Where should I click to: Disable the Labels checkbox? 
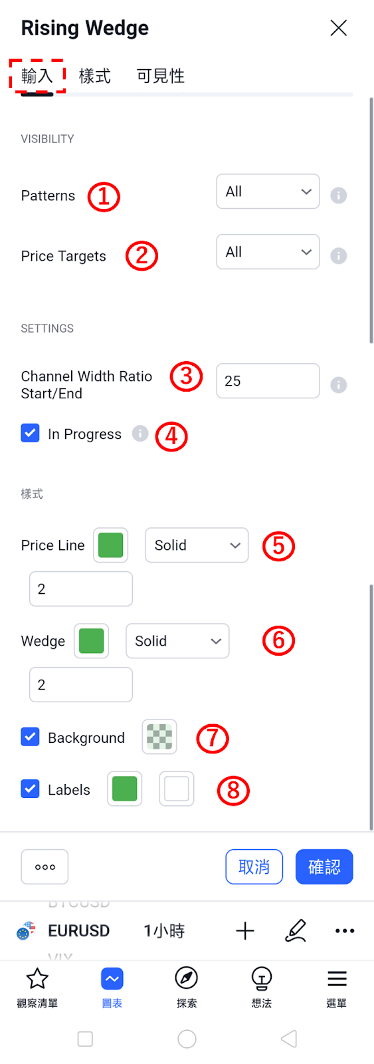pyautogui.click(x=30, y=789)
